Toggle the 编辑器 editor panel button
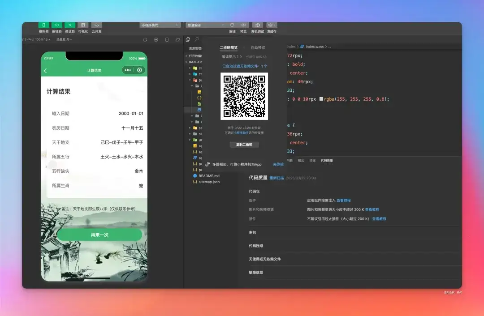The height and width of the screenshot is (316, 484). coord(57,25)
